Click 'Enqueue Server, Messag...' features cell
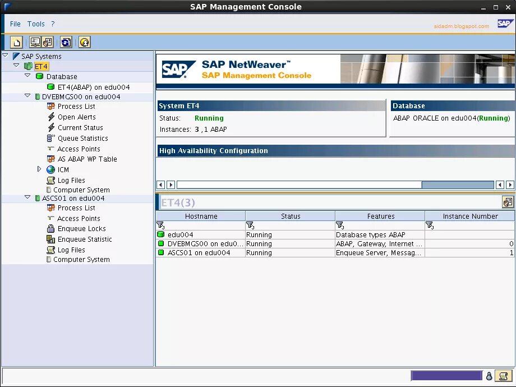Viewport: 516px width, 387px height. pos(379,253)
